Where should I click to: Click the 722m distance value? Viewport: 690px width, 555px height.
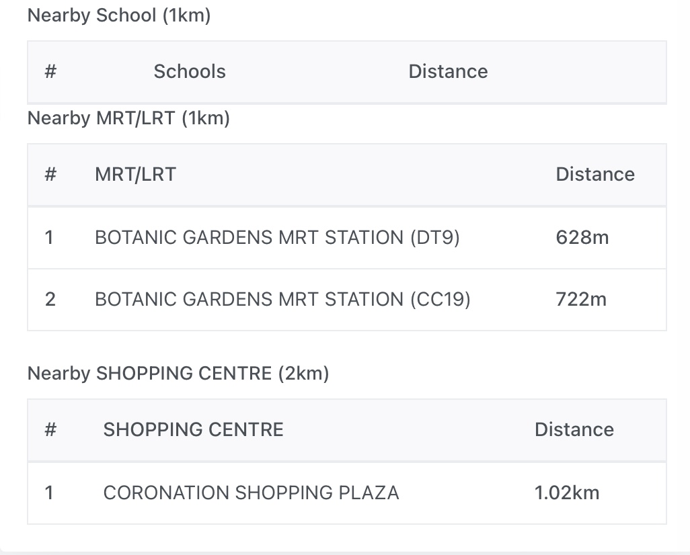pos(581,299)
